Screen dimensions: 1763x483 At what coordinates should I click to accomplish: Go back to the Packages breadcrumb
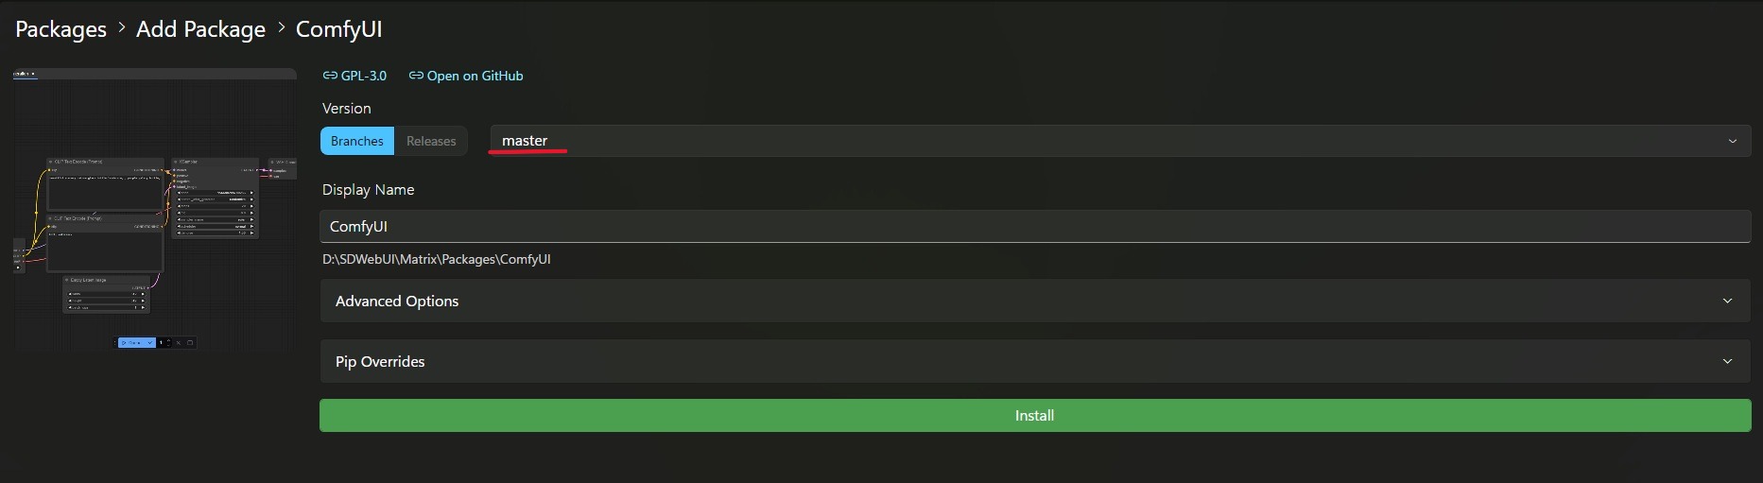click(61, 29)
